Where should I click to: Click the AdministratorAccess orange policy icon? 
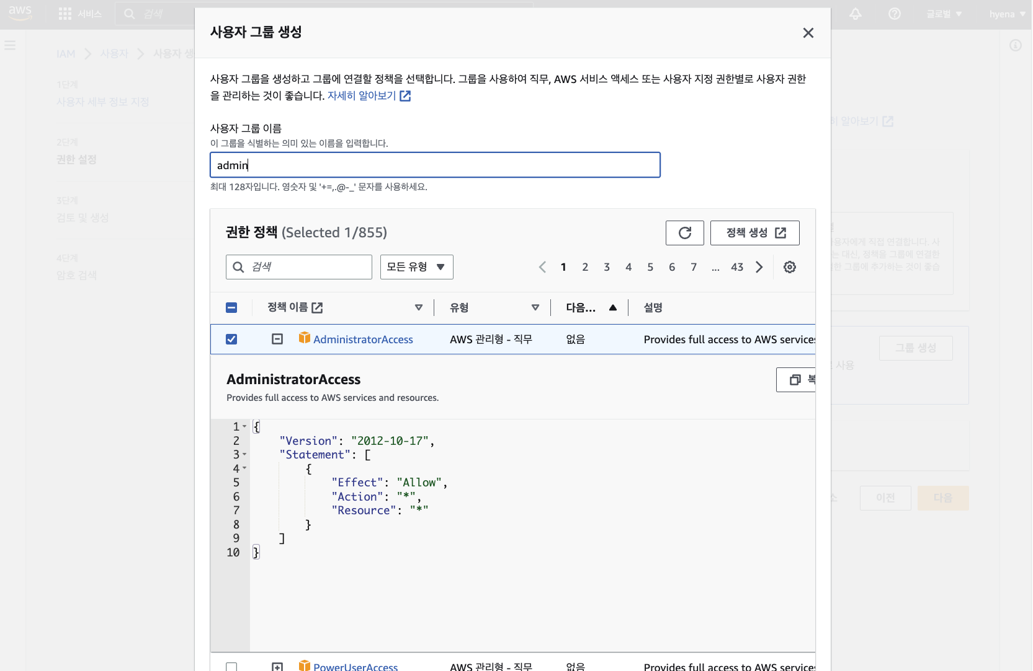[x=305, y=338]
